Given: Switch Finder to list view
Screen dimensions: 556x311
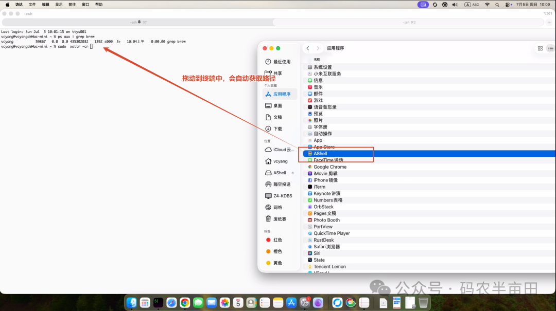Looking at the screenshot, I should [x=550, y=48].
